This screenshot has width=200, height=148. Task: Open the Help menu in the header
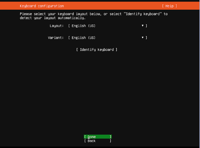pos(169,6)
